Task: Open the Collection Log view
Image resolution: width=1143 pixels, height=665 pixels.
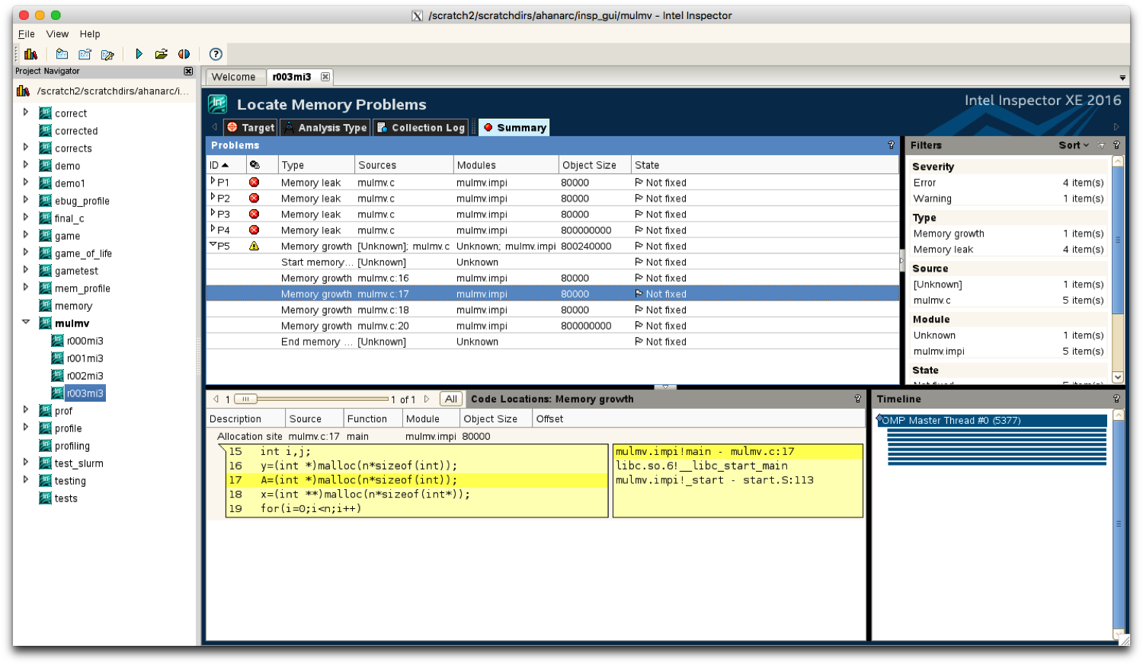Action: (x=421, y=127)
